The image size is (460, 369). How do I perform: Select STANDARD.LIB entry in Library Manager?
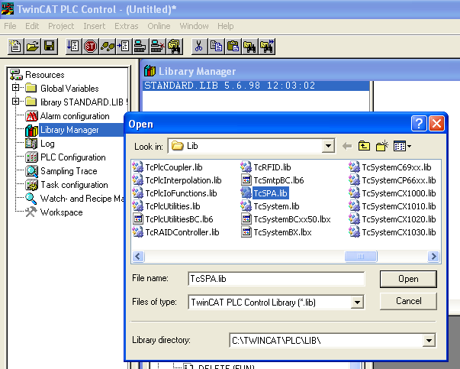(x=256, y=86)
